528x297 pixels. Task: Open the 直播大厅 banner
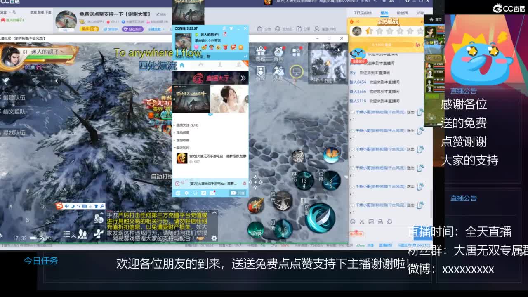click(210, 78)
